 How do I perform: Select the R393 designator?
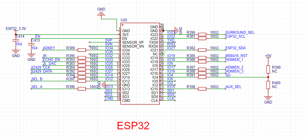[70, 60]
